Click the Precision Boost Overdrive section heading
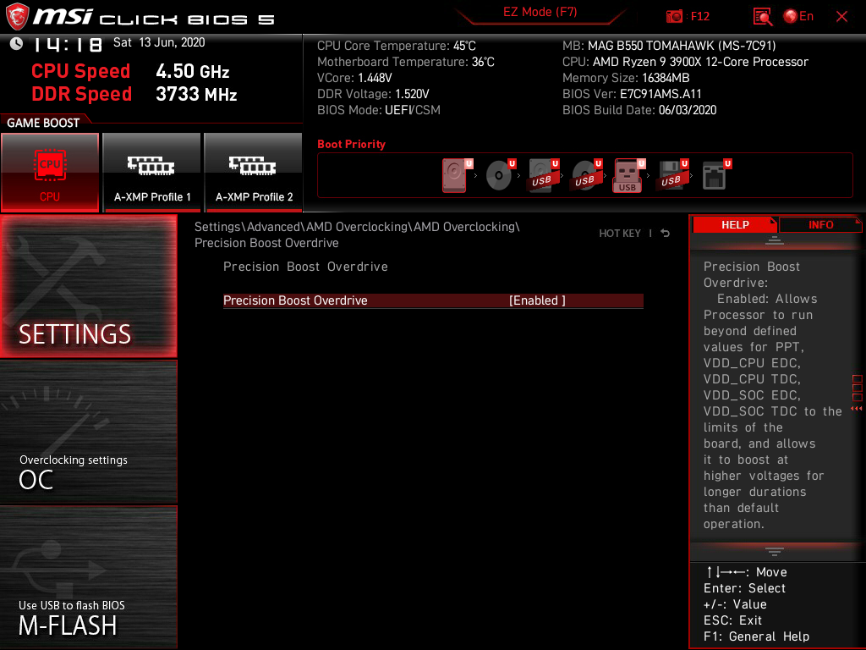The image size is (866, 650). 305,267
